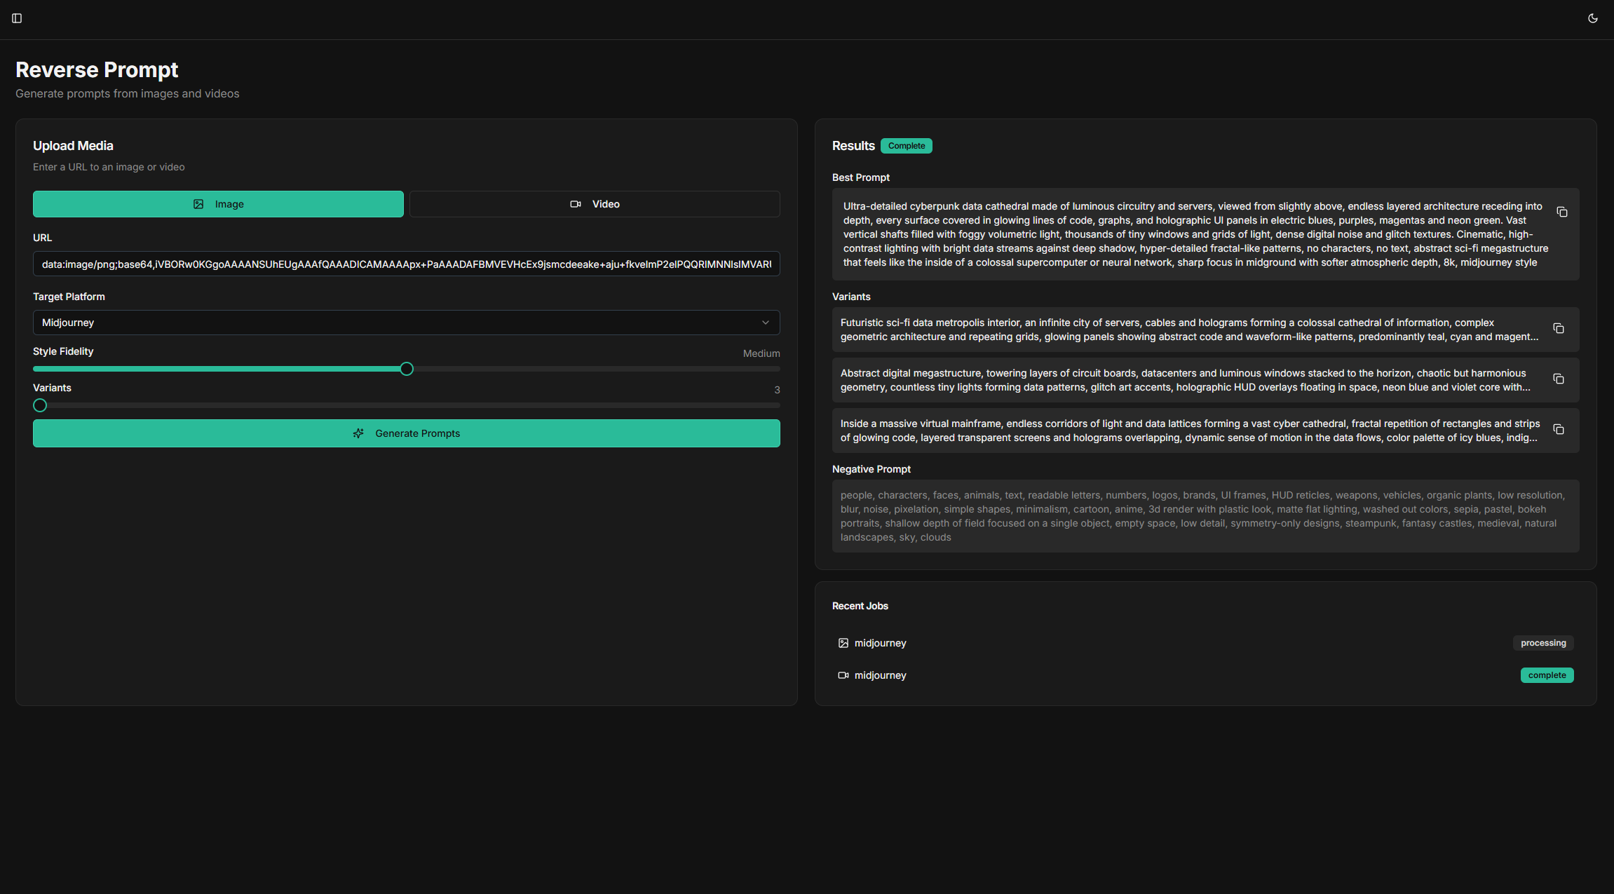The height and width of the screenshot is (894, 1614).
Task: Toggle dark mode with the moon icon
Action: pos(1593,18)
